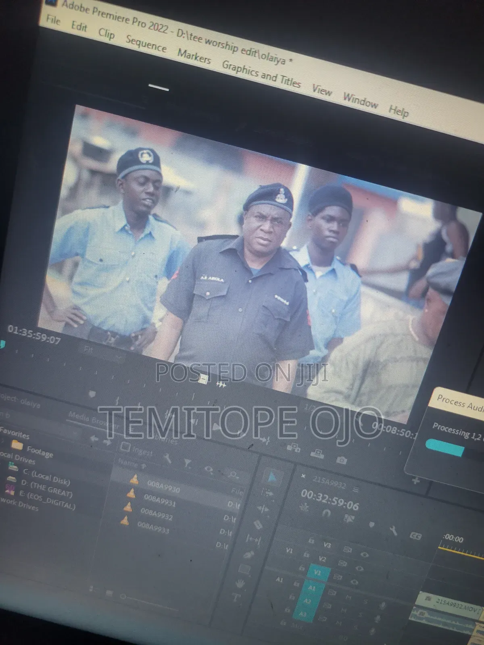The height and width of the screenshot is (645, 484).
Task: Select the Pen tool
Action: point(249,555)
